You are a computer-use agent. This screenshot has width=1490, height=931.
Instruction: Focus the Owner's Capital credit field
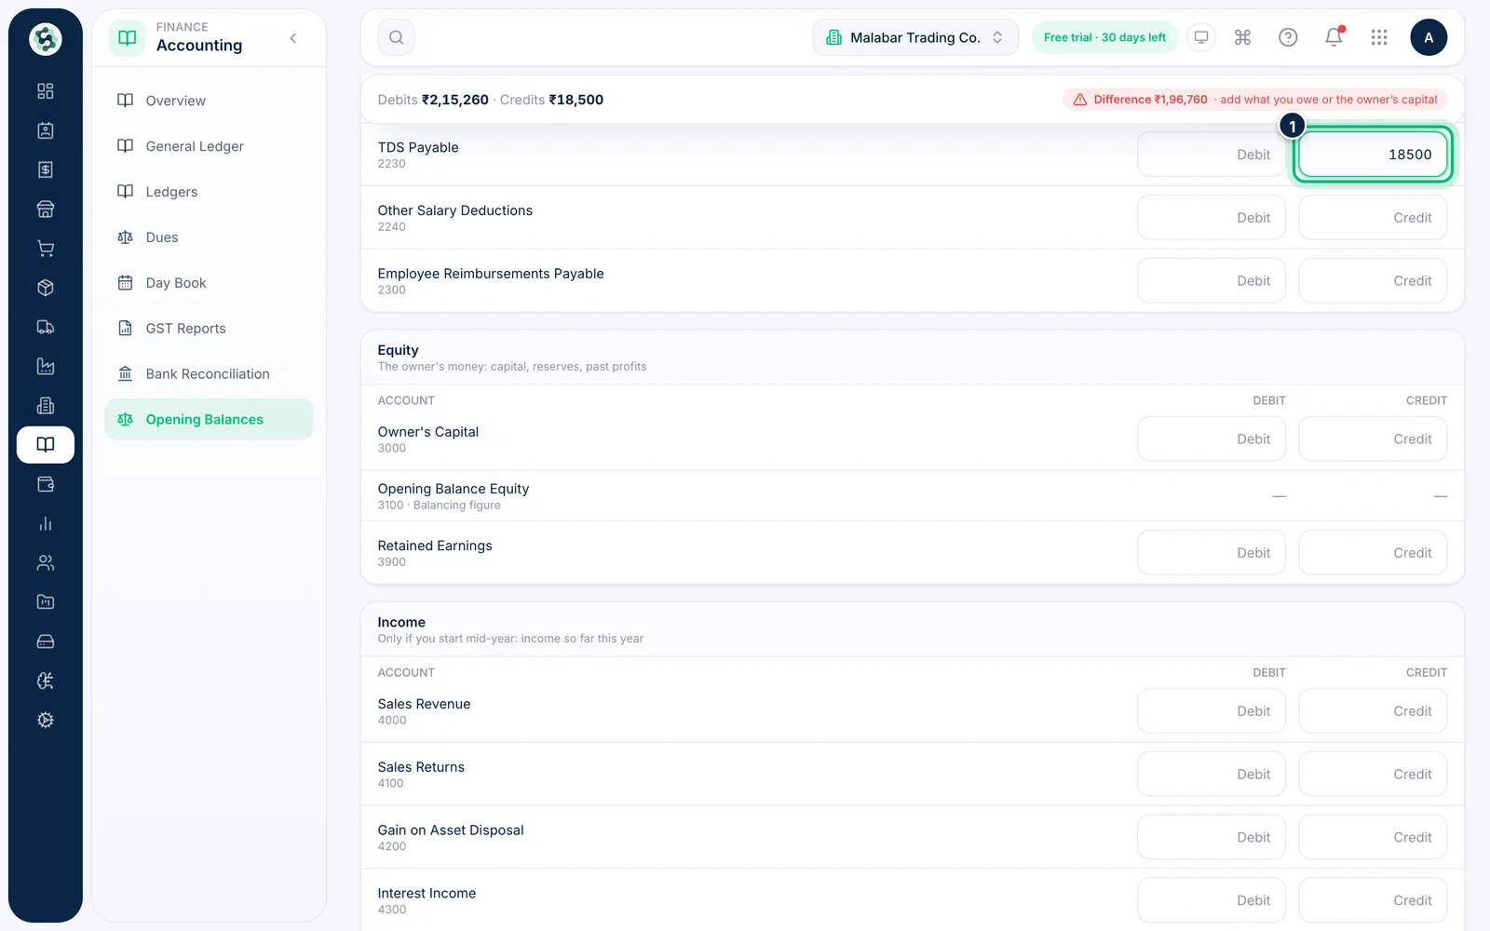pyautogui.click(x=1373, y=439)
